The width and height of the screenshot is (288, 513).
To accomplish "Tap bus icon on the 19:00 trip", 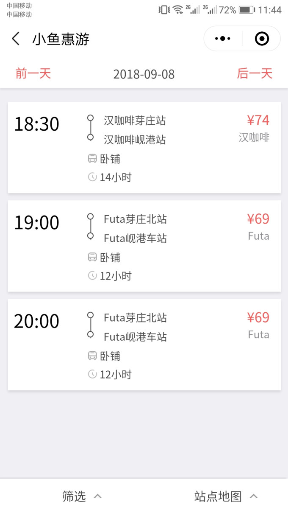I will [92, 258].
